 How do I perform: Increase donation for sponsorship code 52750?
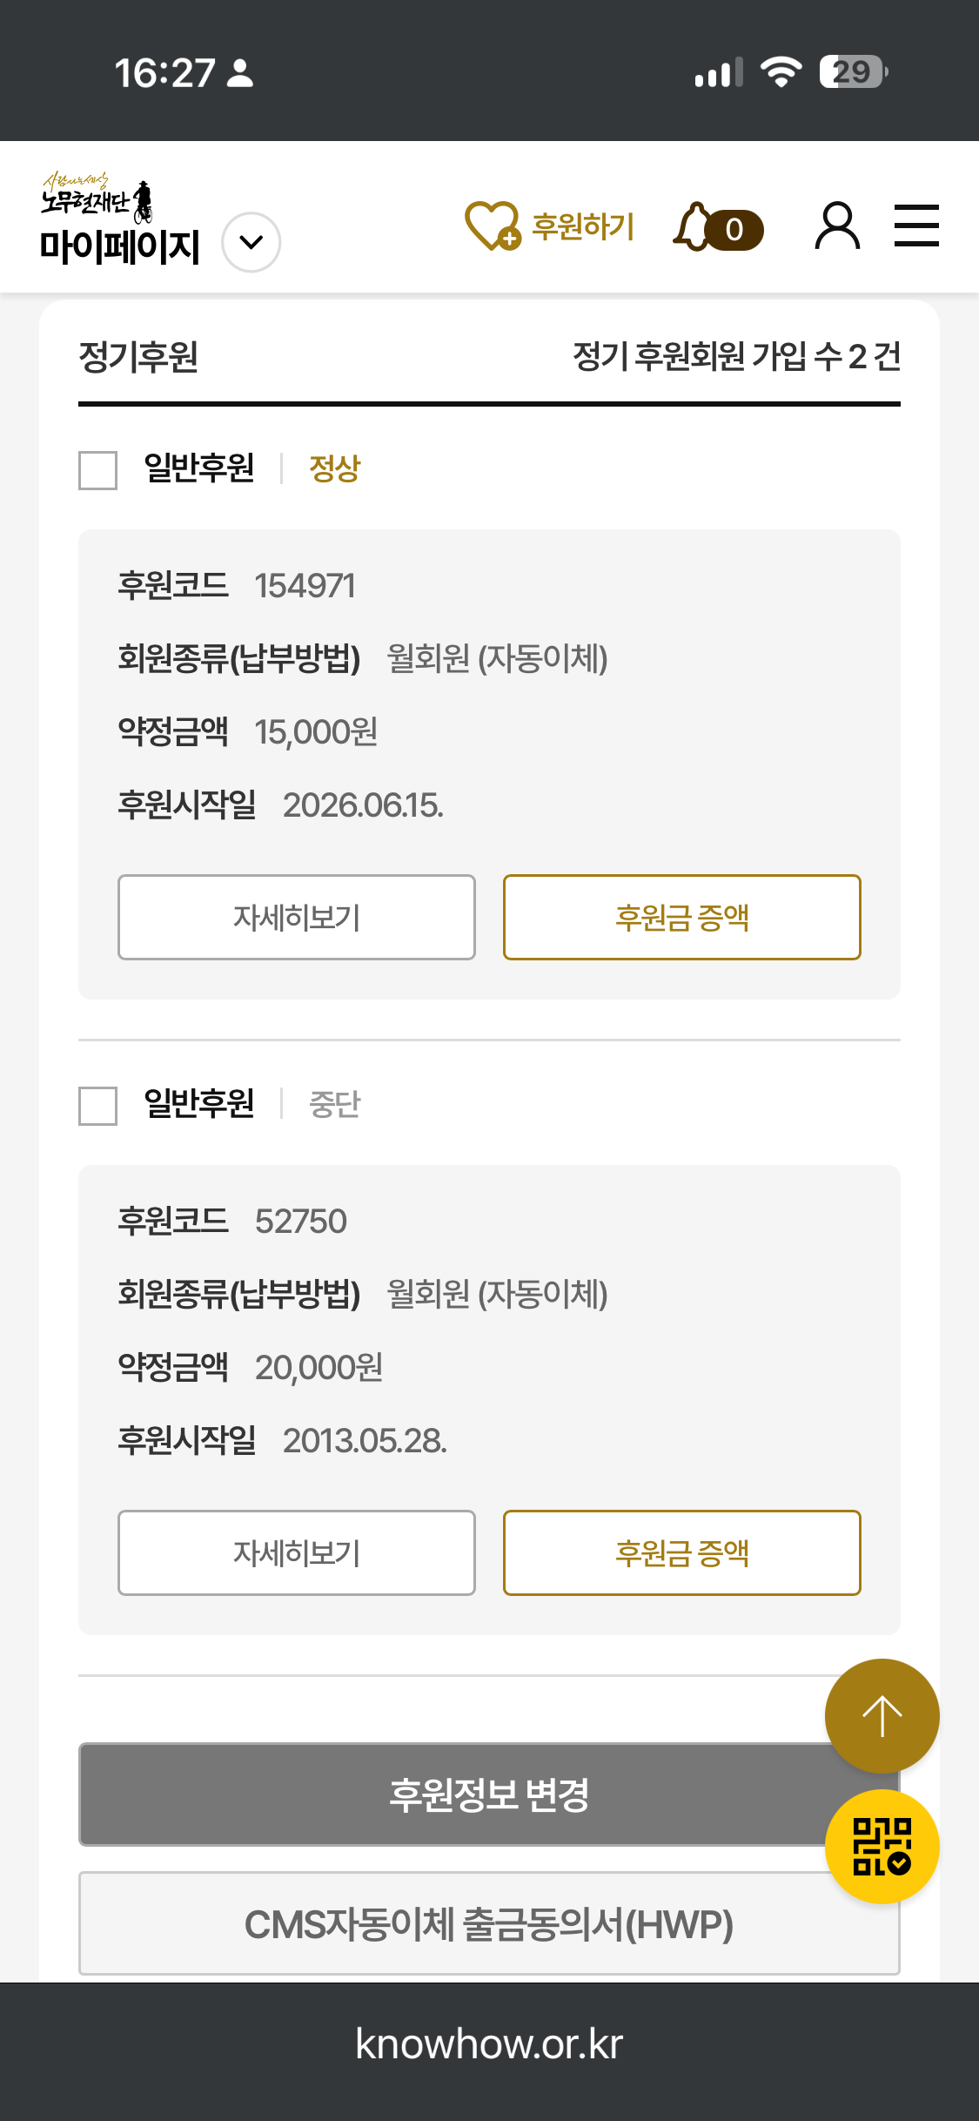pos(682,1552)
